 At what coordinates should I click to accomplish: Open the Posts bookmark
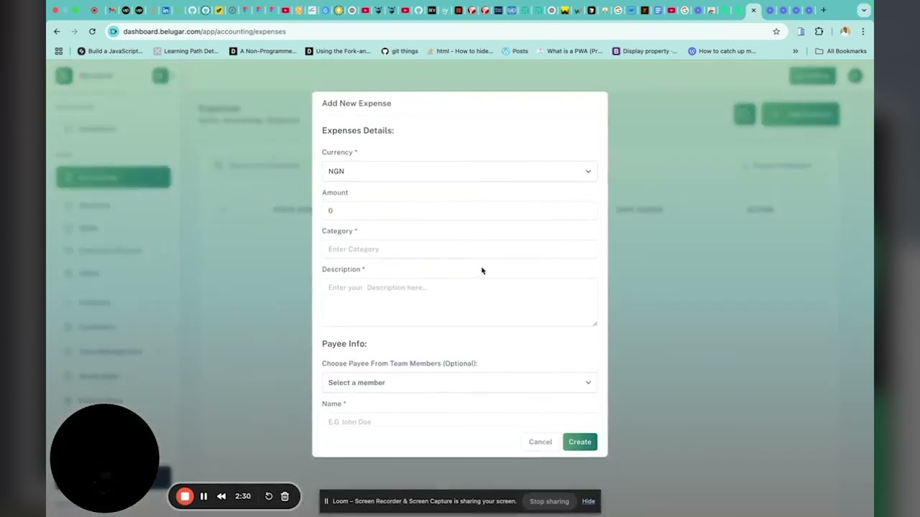[x=515, y=51]
